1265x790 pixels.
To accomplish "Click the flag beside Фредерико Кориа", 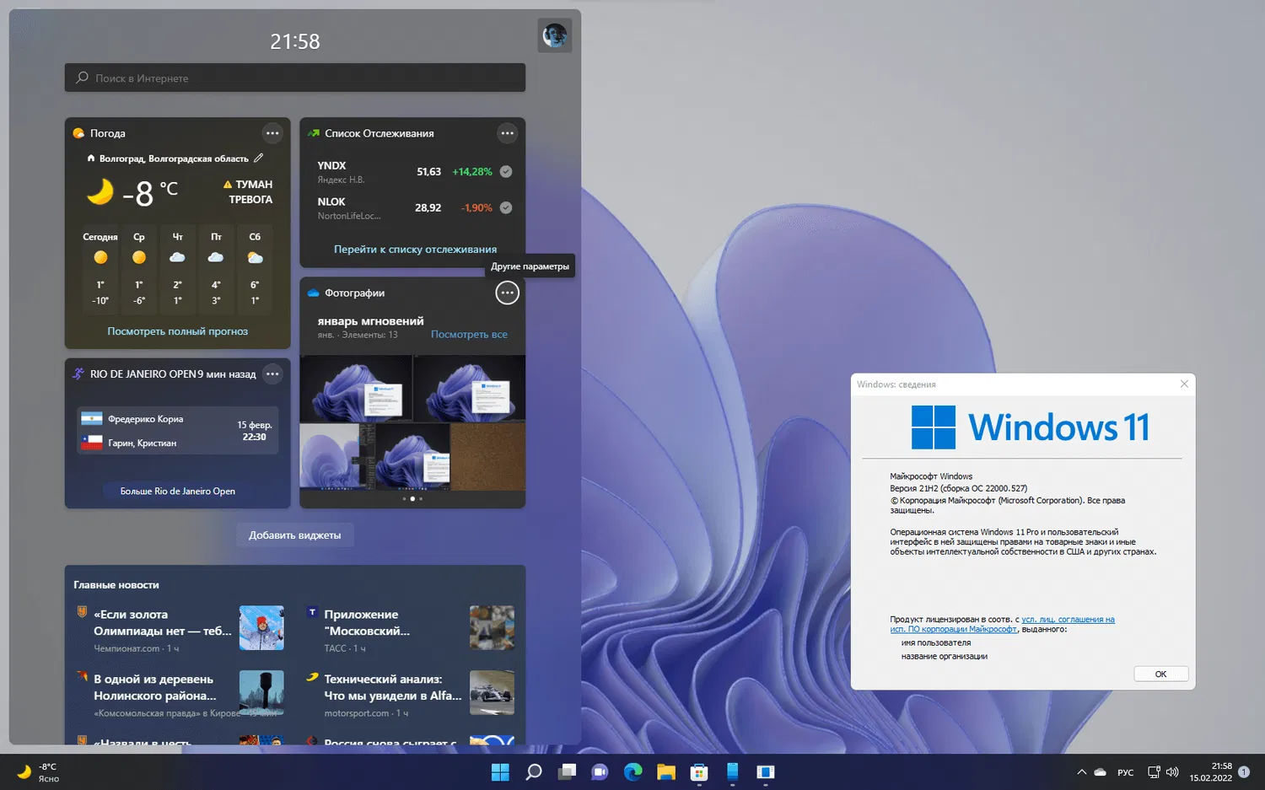I will pyautogui.click(x=91, y=418).
